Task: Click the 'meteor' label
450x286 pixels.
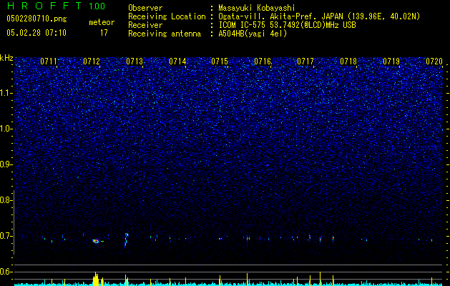Action: pos(102,22)
